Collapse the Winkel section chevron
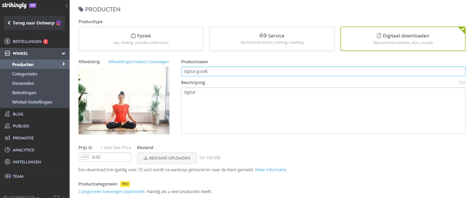The height and width of the screenshot is (198, 470). (x=63, y=54)
